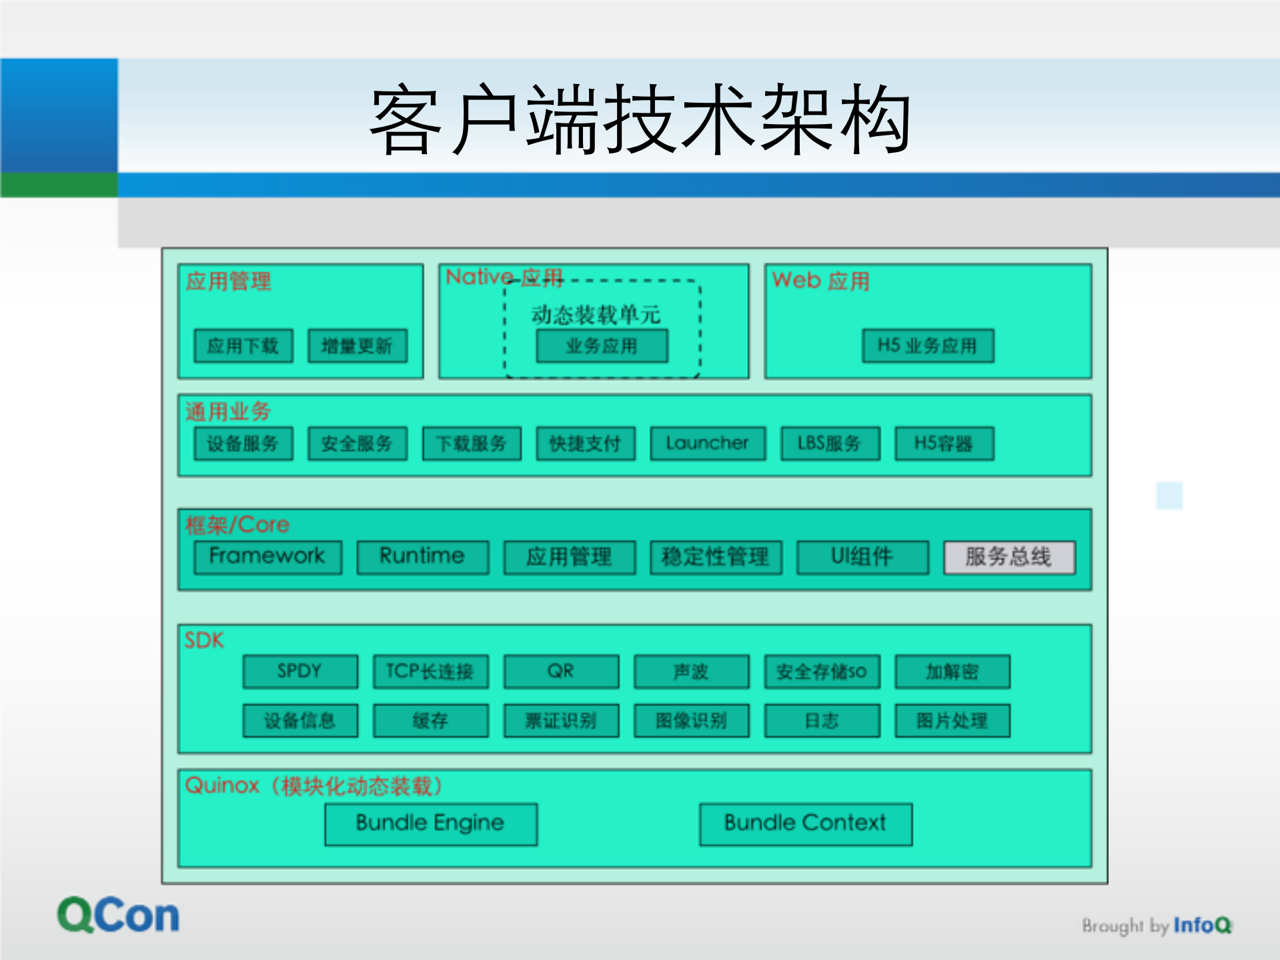
Task: Click the 票证识别 block
Action: point(561,720)
